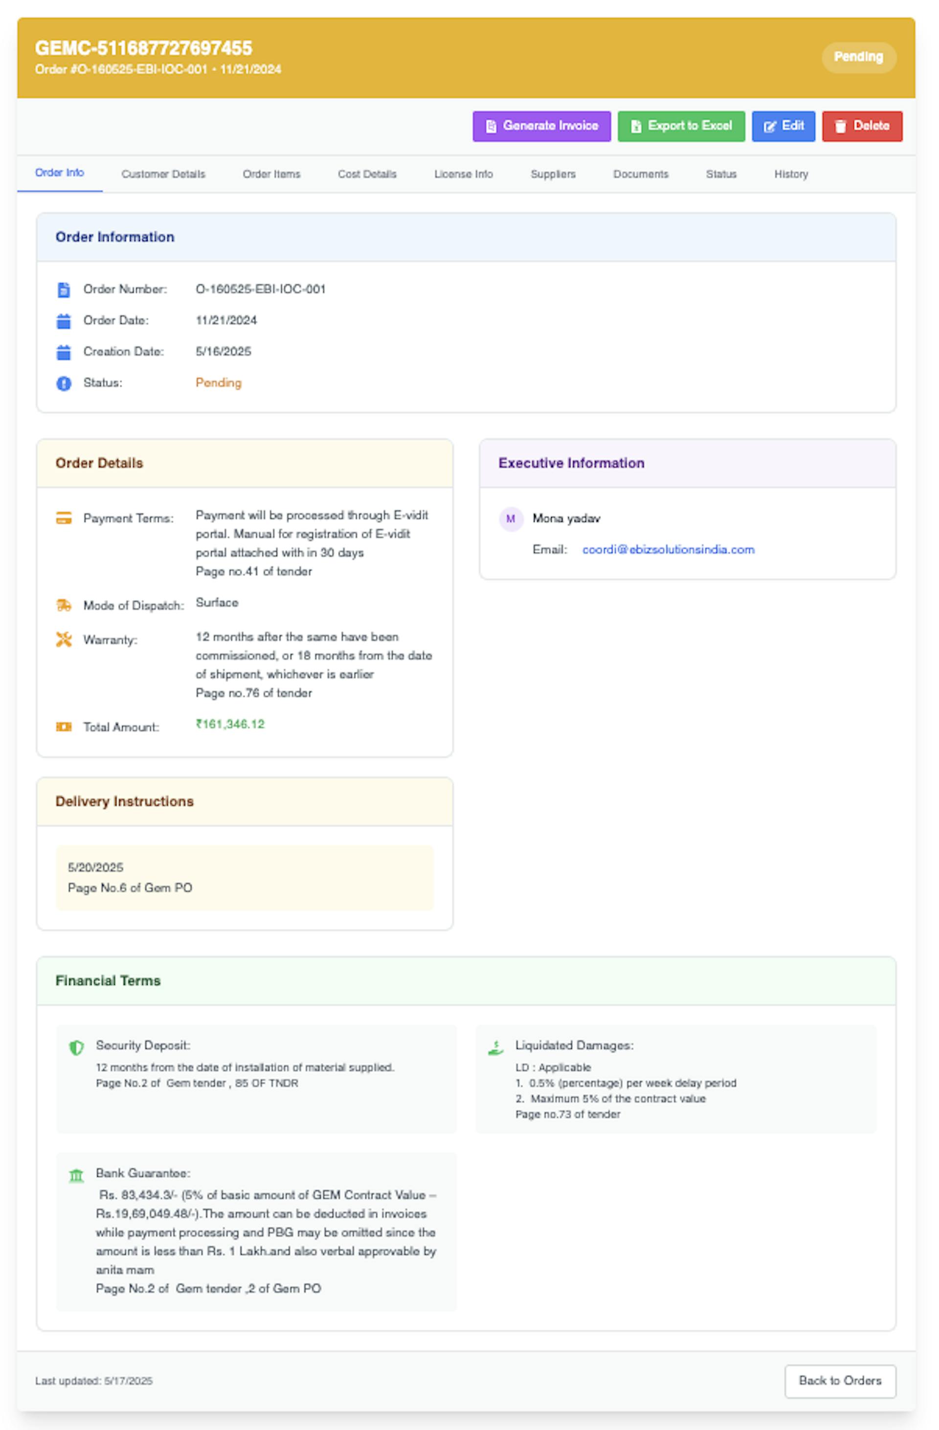Click the Pending status badge in the header
Image resolution: width=939 pixels, height=1430 pixels.
pos(858,57)
